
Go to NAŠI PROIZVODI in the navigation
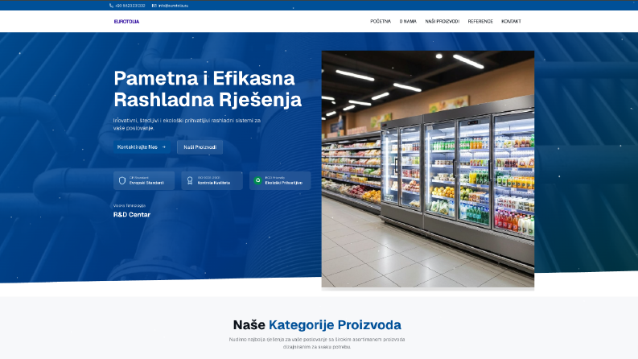pyautogui.click(x=442, y=21)
